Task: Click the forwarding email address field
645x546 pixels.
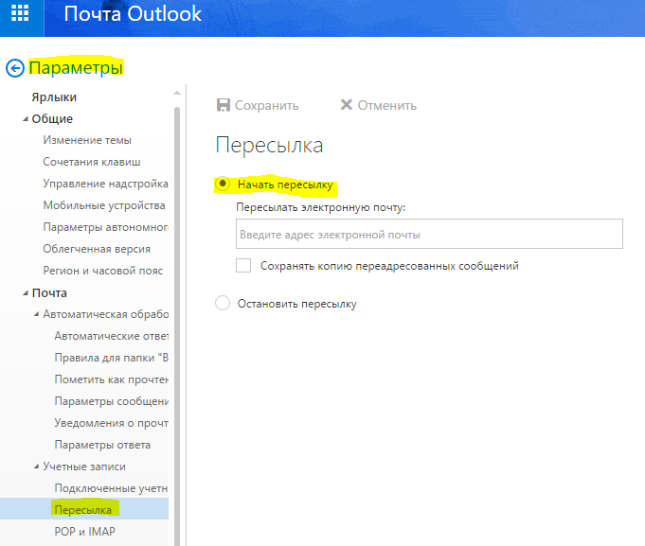Action: pos(429,234)
